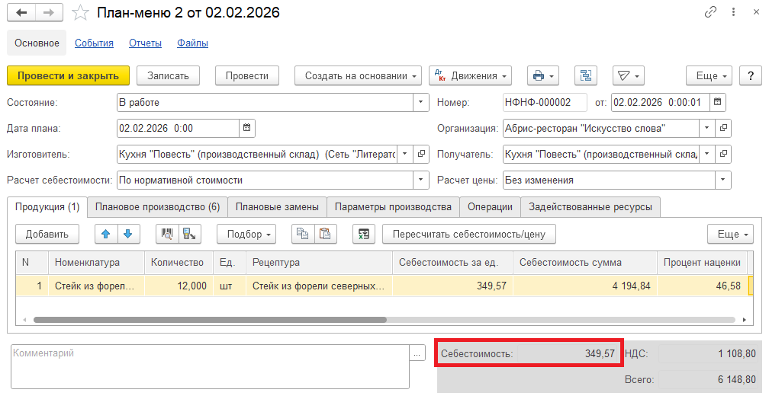Image resolution: width=769 pixels, height=396 pixels.
Task: Open the Задействованные ресурсы tab
Action: 590,207
